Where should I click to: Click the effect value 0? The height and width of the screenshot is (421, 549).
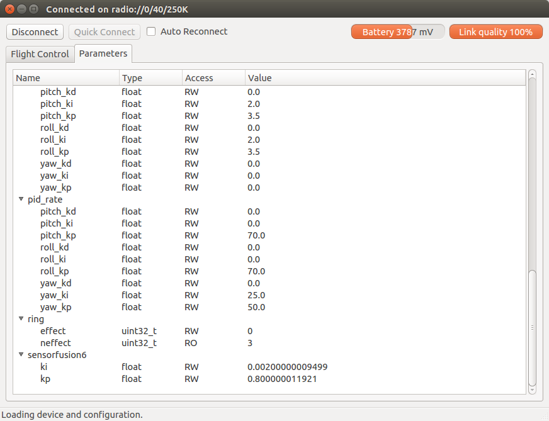point(250,331)
